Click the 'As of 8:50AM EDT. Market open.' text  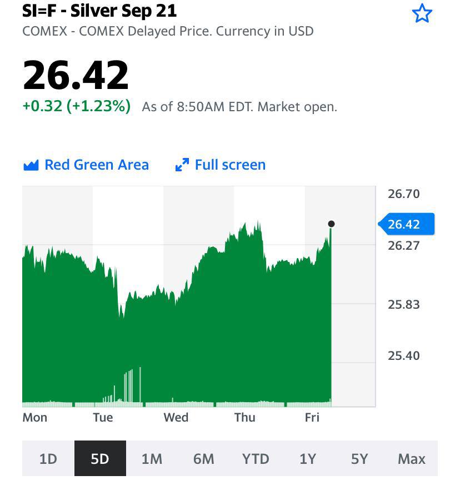239,107
